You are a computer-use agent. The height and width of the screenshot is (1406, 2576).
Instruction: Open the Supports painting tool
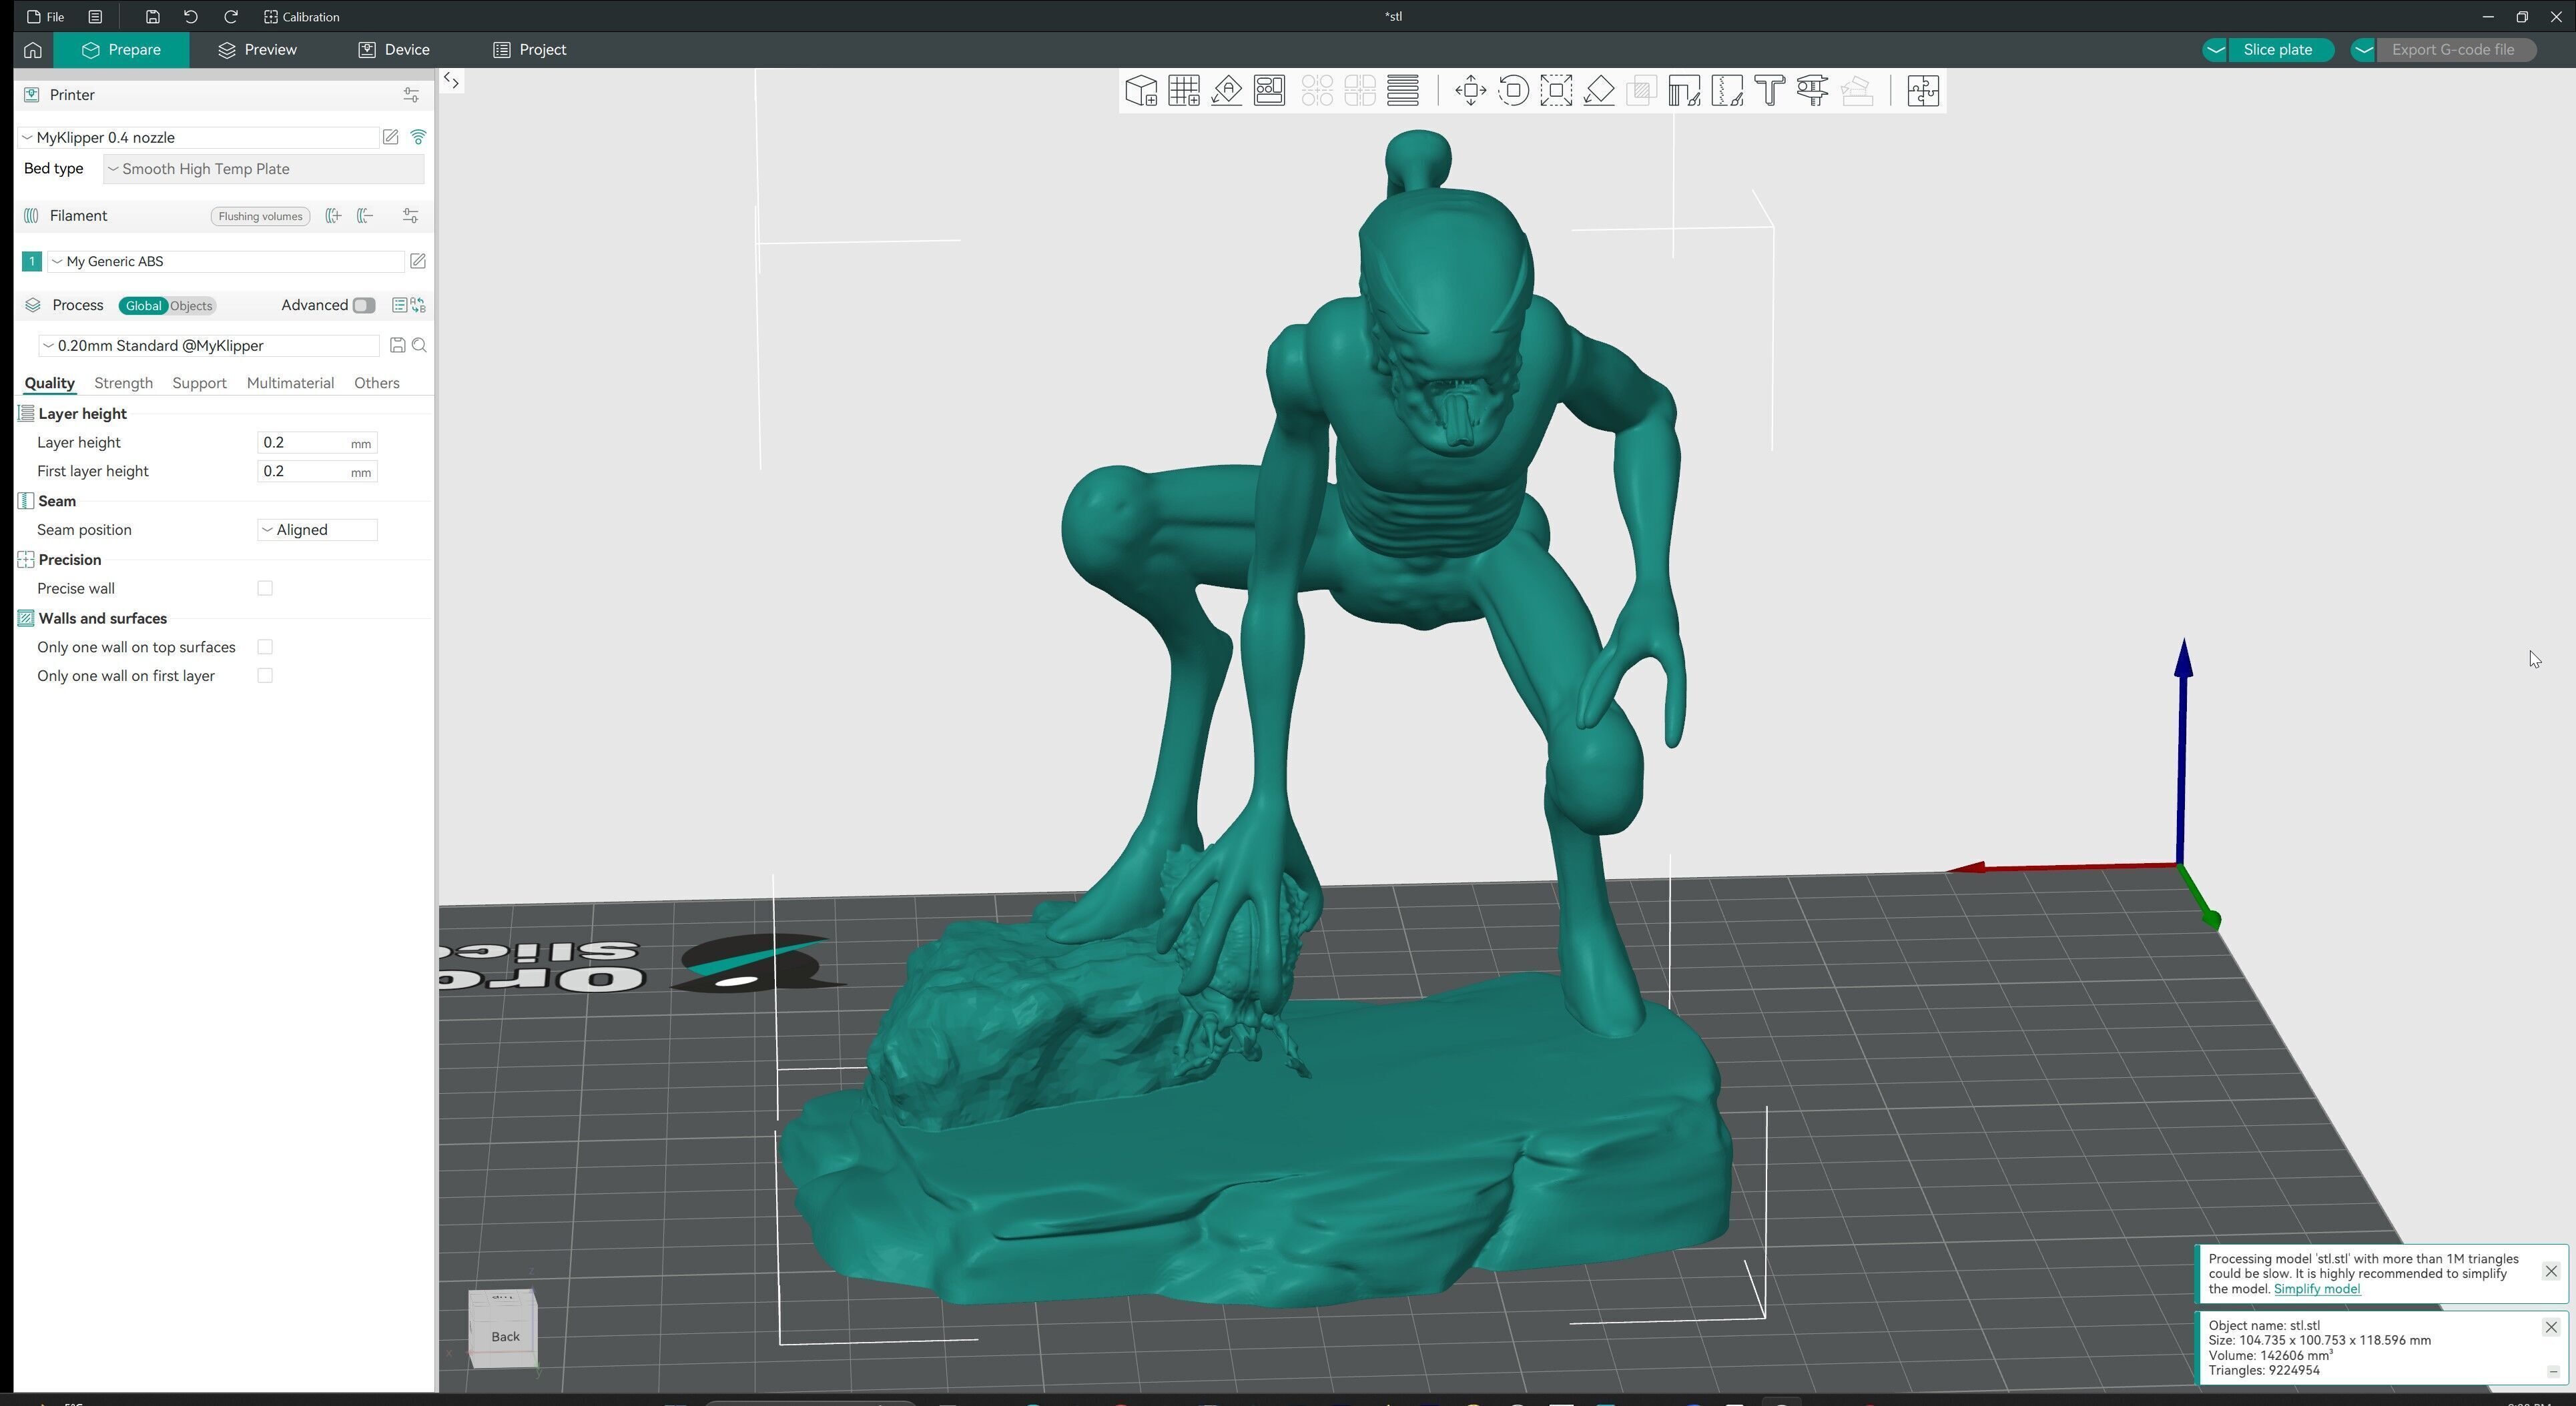1685,91
